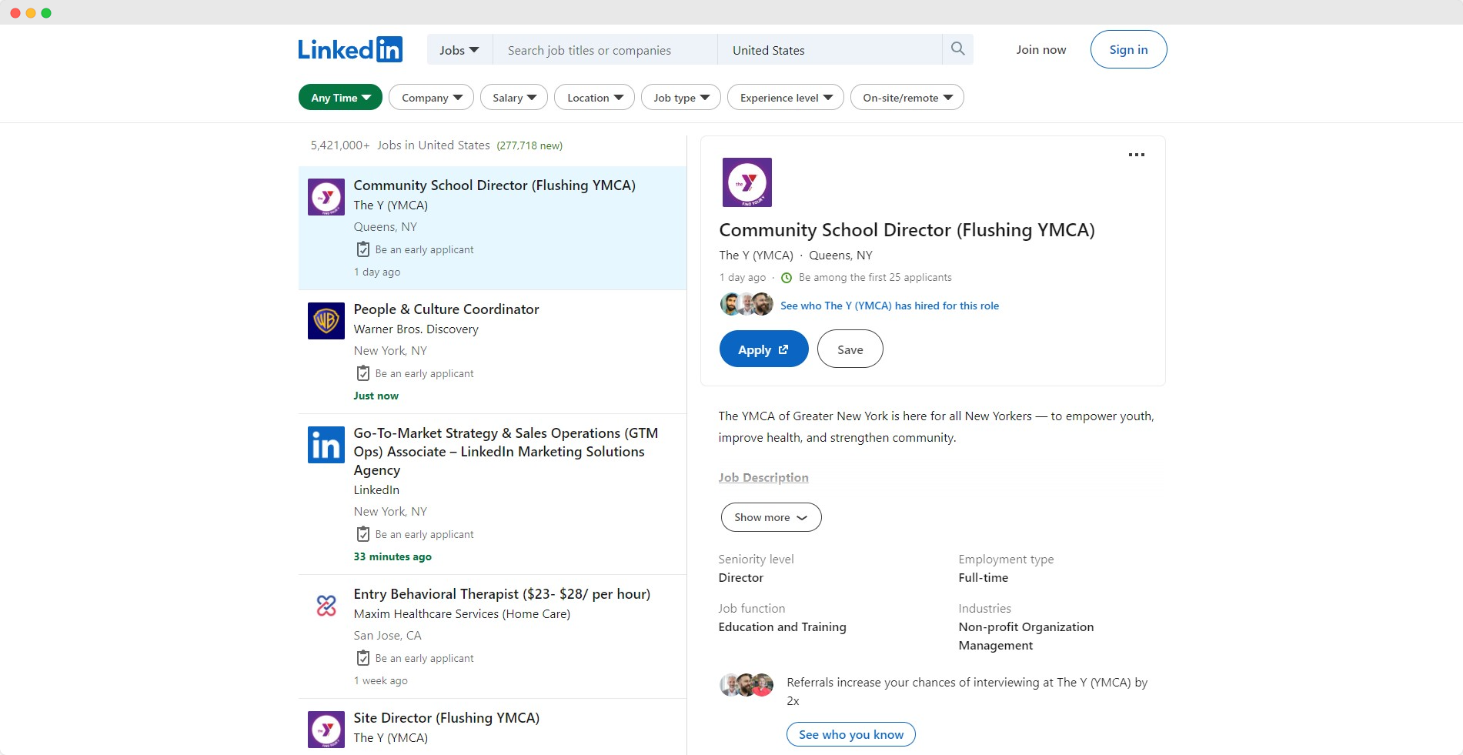1463x755 pixels.
Task: Open the Jobs dropdown in search bar
Action: click(459, 50)
